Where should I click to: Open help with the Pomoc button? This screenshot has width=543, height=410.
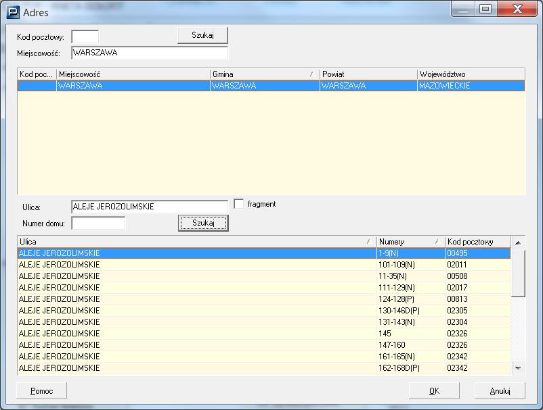click(41, 391)
